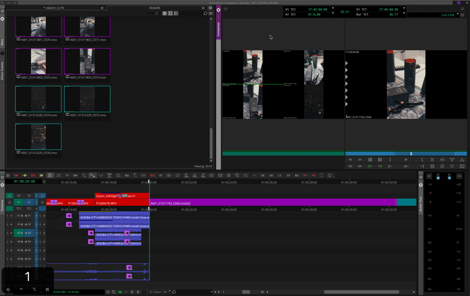
Task: Select file name A001_01312228_C074.mov
Action: pos(39,115)
